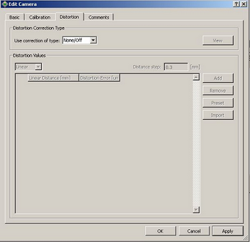Open the correction type dropdown None/Off

79,40
